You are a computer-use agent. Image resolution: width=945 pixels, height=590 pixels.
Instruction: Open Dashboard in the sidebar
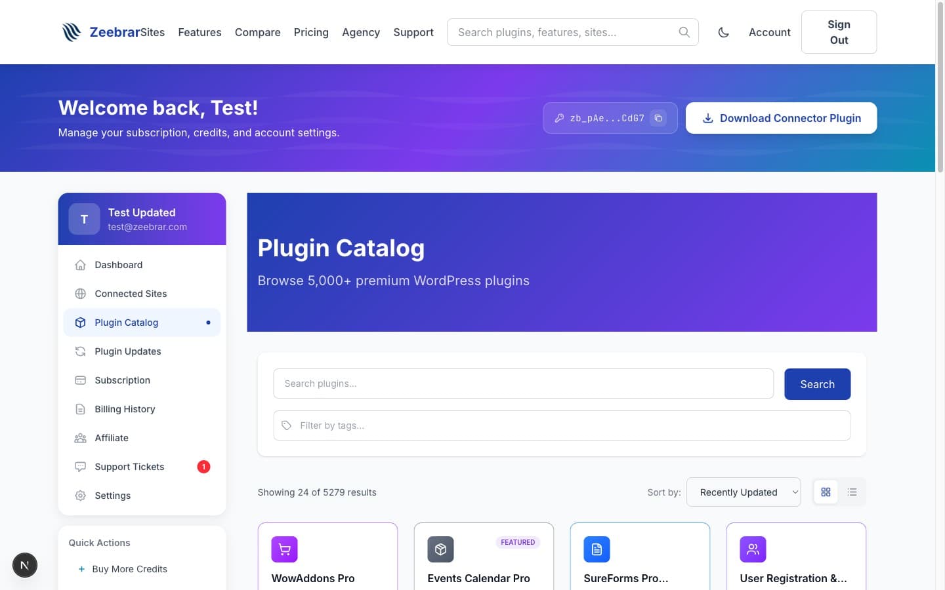coord(142,265)
